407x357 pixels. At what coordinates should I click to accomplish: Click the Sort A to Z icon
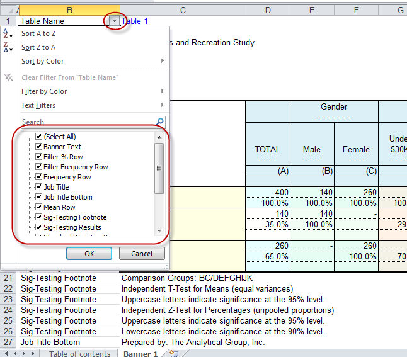[8, 33]
